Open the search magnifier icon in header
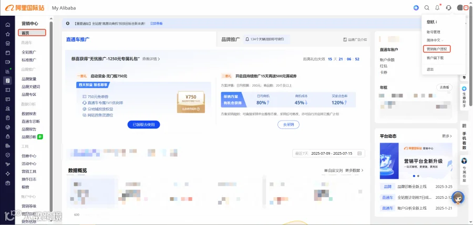 [427, 8]
